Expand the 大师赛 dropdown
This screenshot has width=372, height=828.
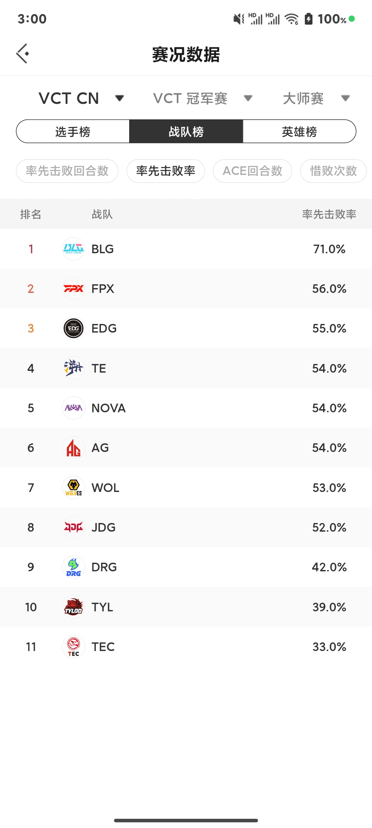(316, 98)
